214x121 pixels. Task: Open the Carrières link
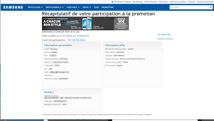click(x=192, y=2)
